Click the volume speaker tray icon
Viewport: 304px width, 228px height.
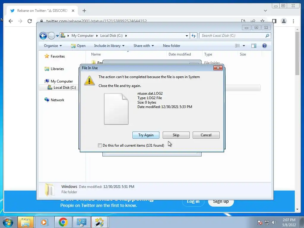[274, 222]
